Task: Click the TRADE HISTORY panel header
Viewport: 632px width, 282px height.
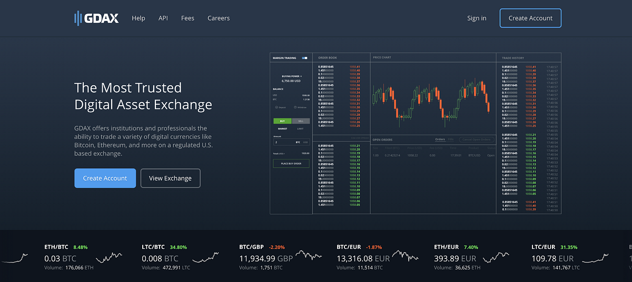Action: [513, 58]
